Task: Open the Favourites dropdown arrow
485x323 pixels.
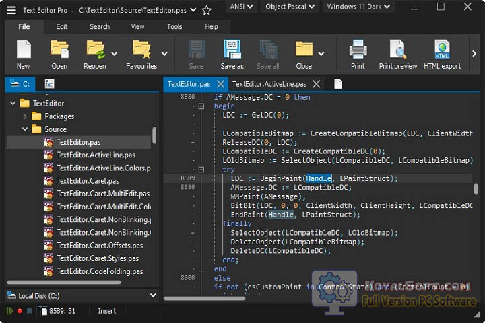Action: click(x=164, y=54)
